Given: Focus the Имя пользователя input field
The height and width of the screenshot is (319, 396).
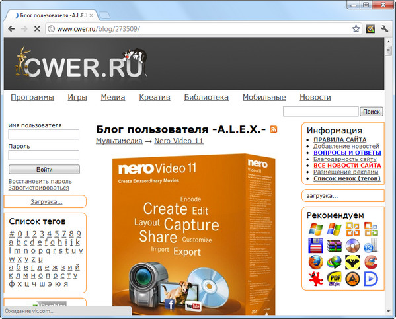Looking at the screenshot, I should (44, 134).
